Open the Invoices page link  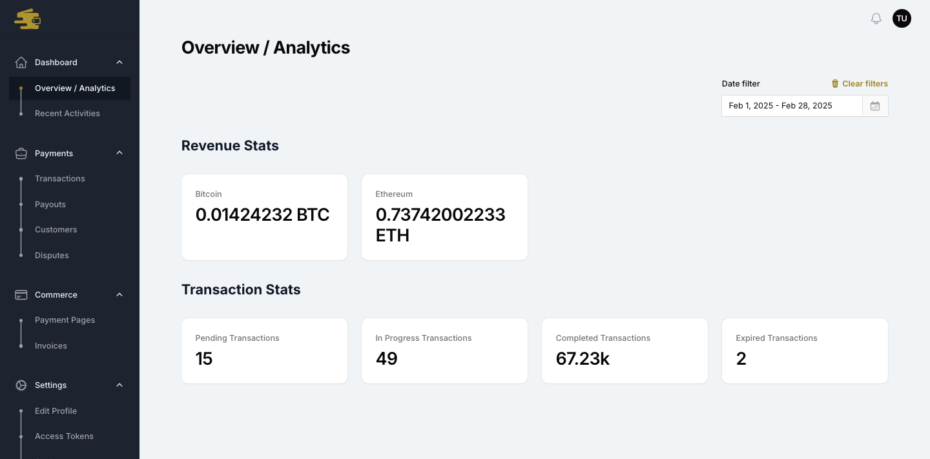click(51, 346)
